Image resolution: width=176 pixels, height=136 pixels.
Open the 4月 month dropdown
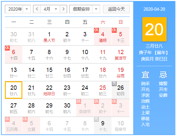click(x=50, y=9)
